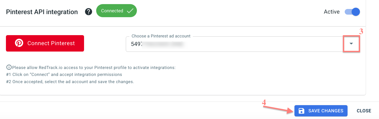Click the Active label next to switch
This screenshot has width=379, height=119.
pyautogui.click(x=332, y=12)
